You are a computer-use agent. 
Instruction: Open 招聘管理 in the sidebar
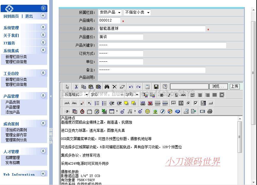[13, 158]
